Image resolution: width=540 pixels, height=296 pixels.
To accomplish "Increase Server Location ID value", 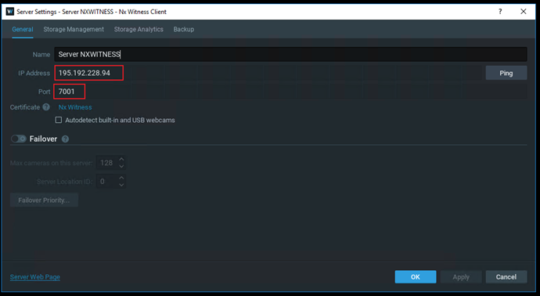I will pos(121,179).
